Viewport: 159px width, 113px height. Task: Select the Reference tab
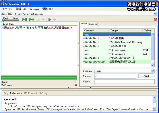(16, 93)
